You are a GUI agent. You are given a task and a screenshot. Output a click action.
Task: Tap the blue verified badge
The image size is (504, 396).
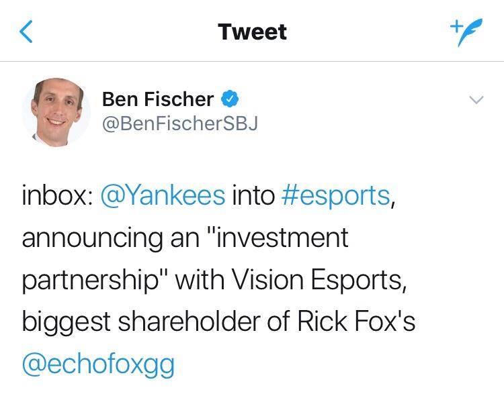(229, 100)
